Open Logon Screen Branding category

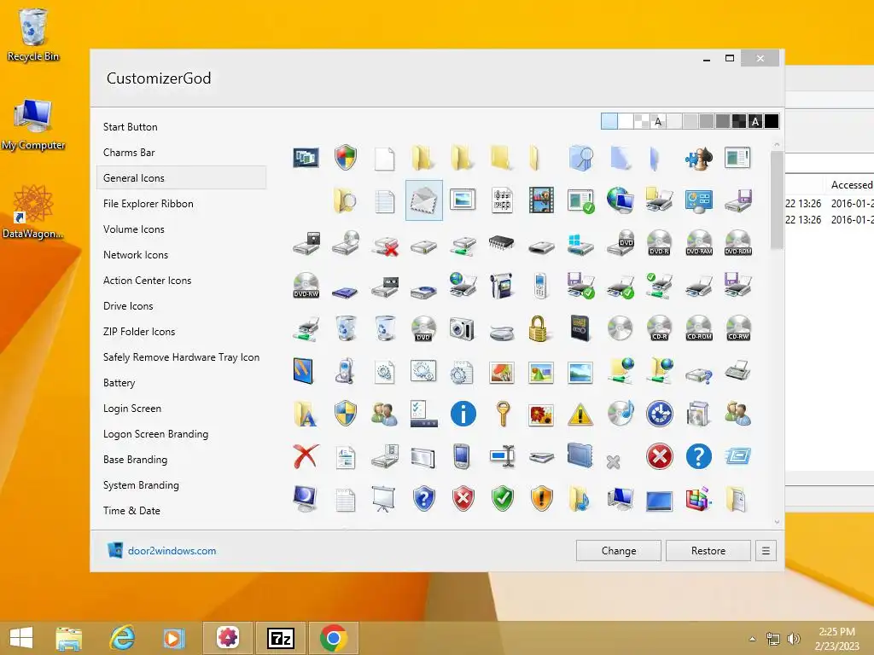coord(155,434)
